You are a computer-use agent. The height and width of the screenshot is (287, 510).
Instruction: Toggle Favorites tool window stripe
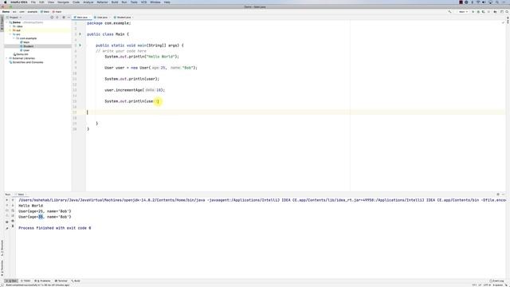(2, 268)
